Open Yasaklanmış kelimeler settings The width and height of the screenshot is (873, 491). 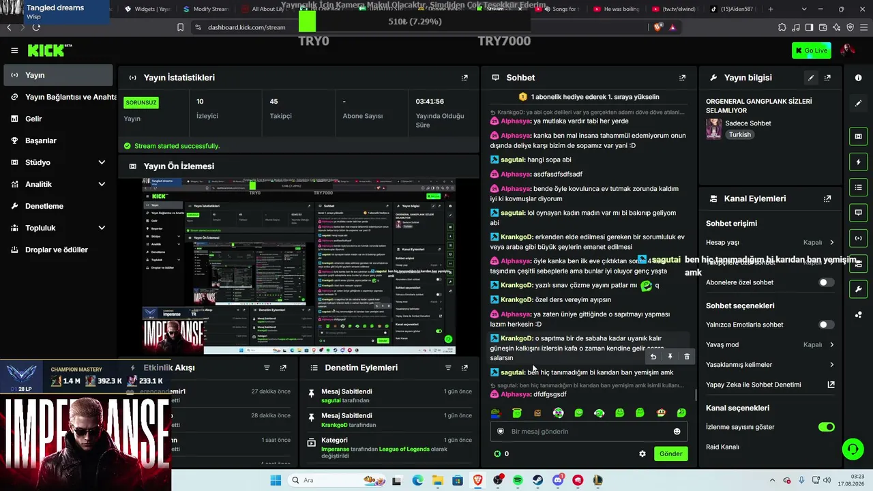[x=770, y=365]
